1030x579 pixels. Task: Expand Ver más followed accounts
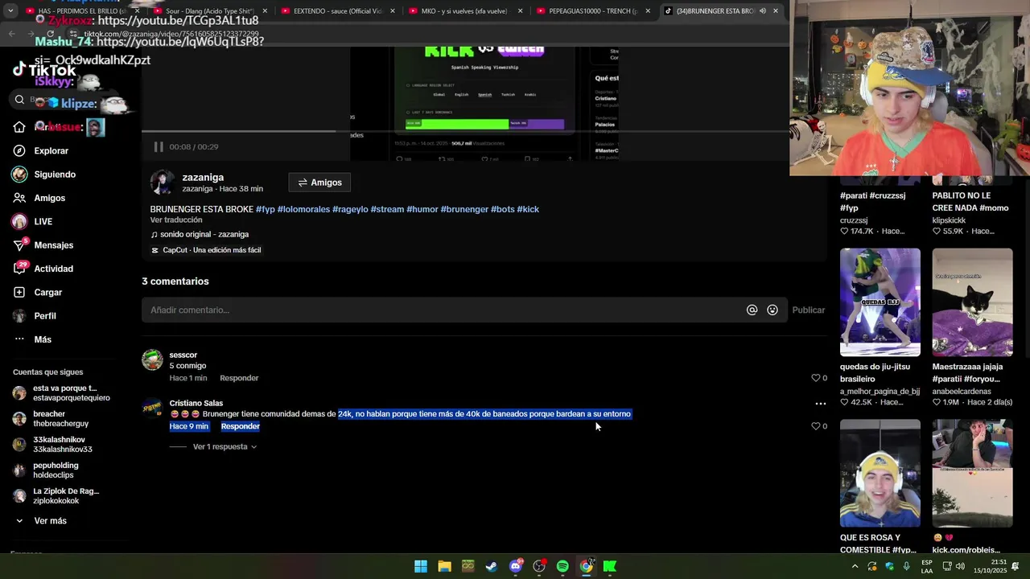50,521
